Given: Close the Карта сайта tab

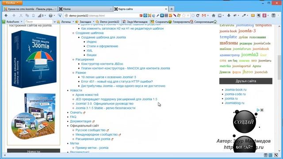Looking at the screenshot, I should click(166, 9).
